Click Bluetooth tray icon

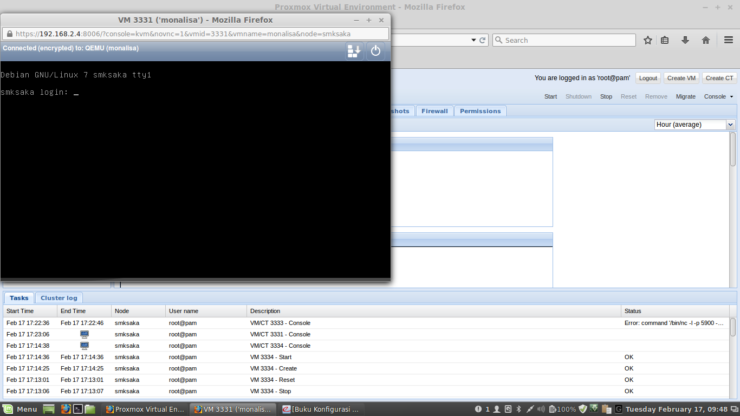[518, 409]
